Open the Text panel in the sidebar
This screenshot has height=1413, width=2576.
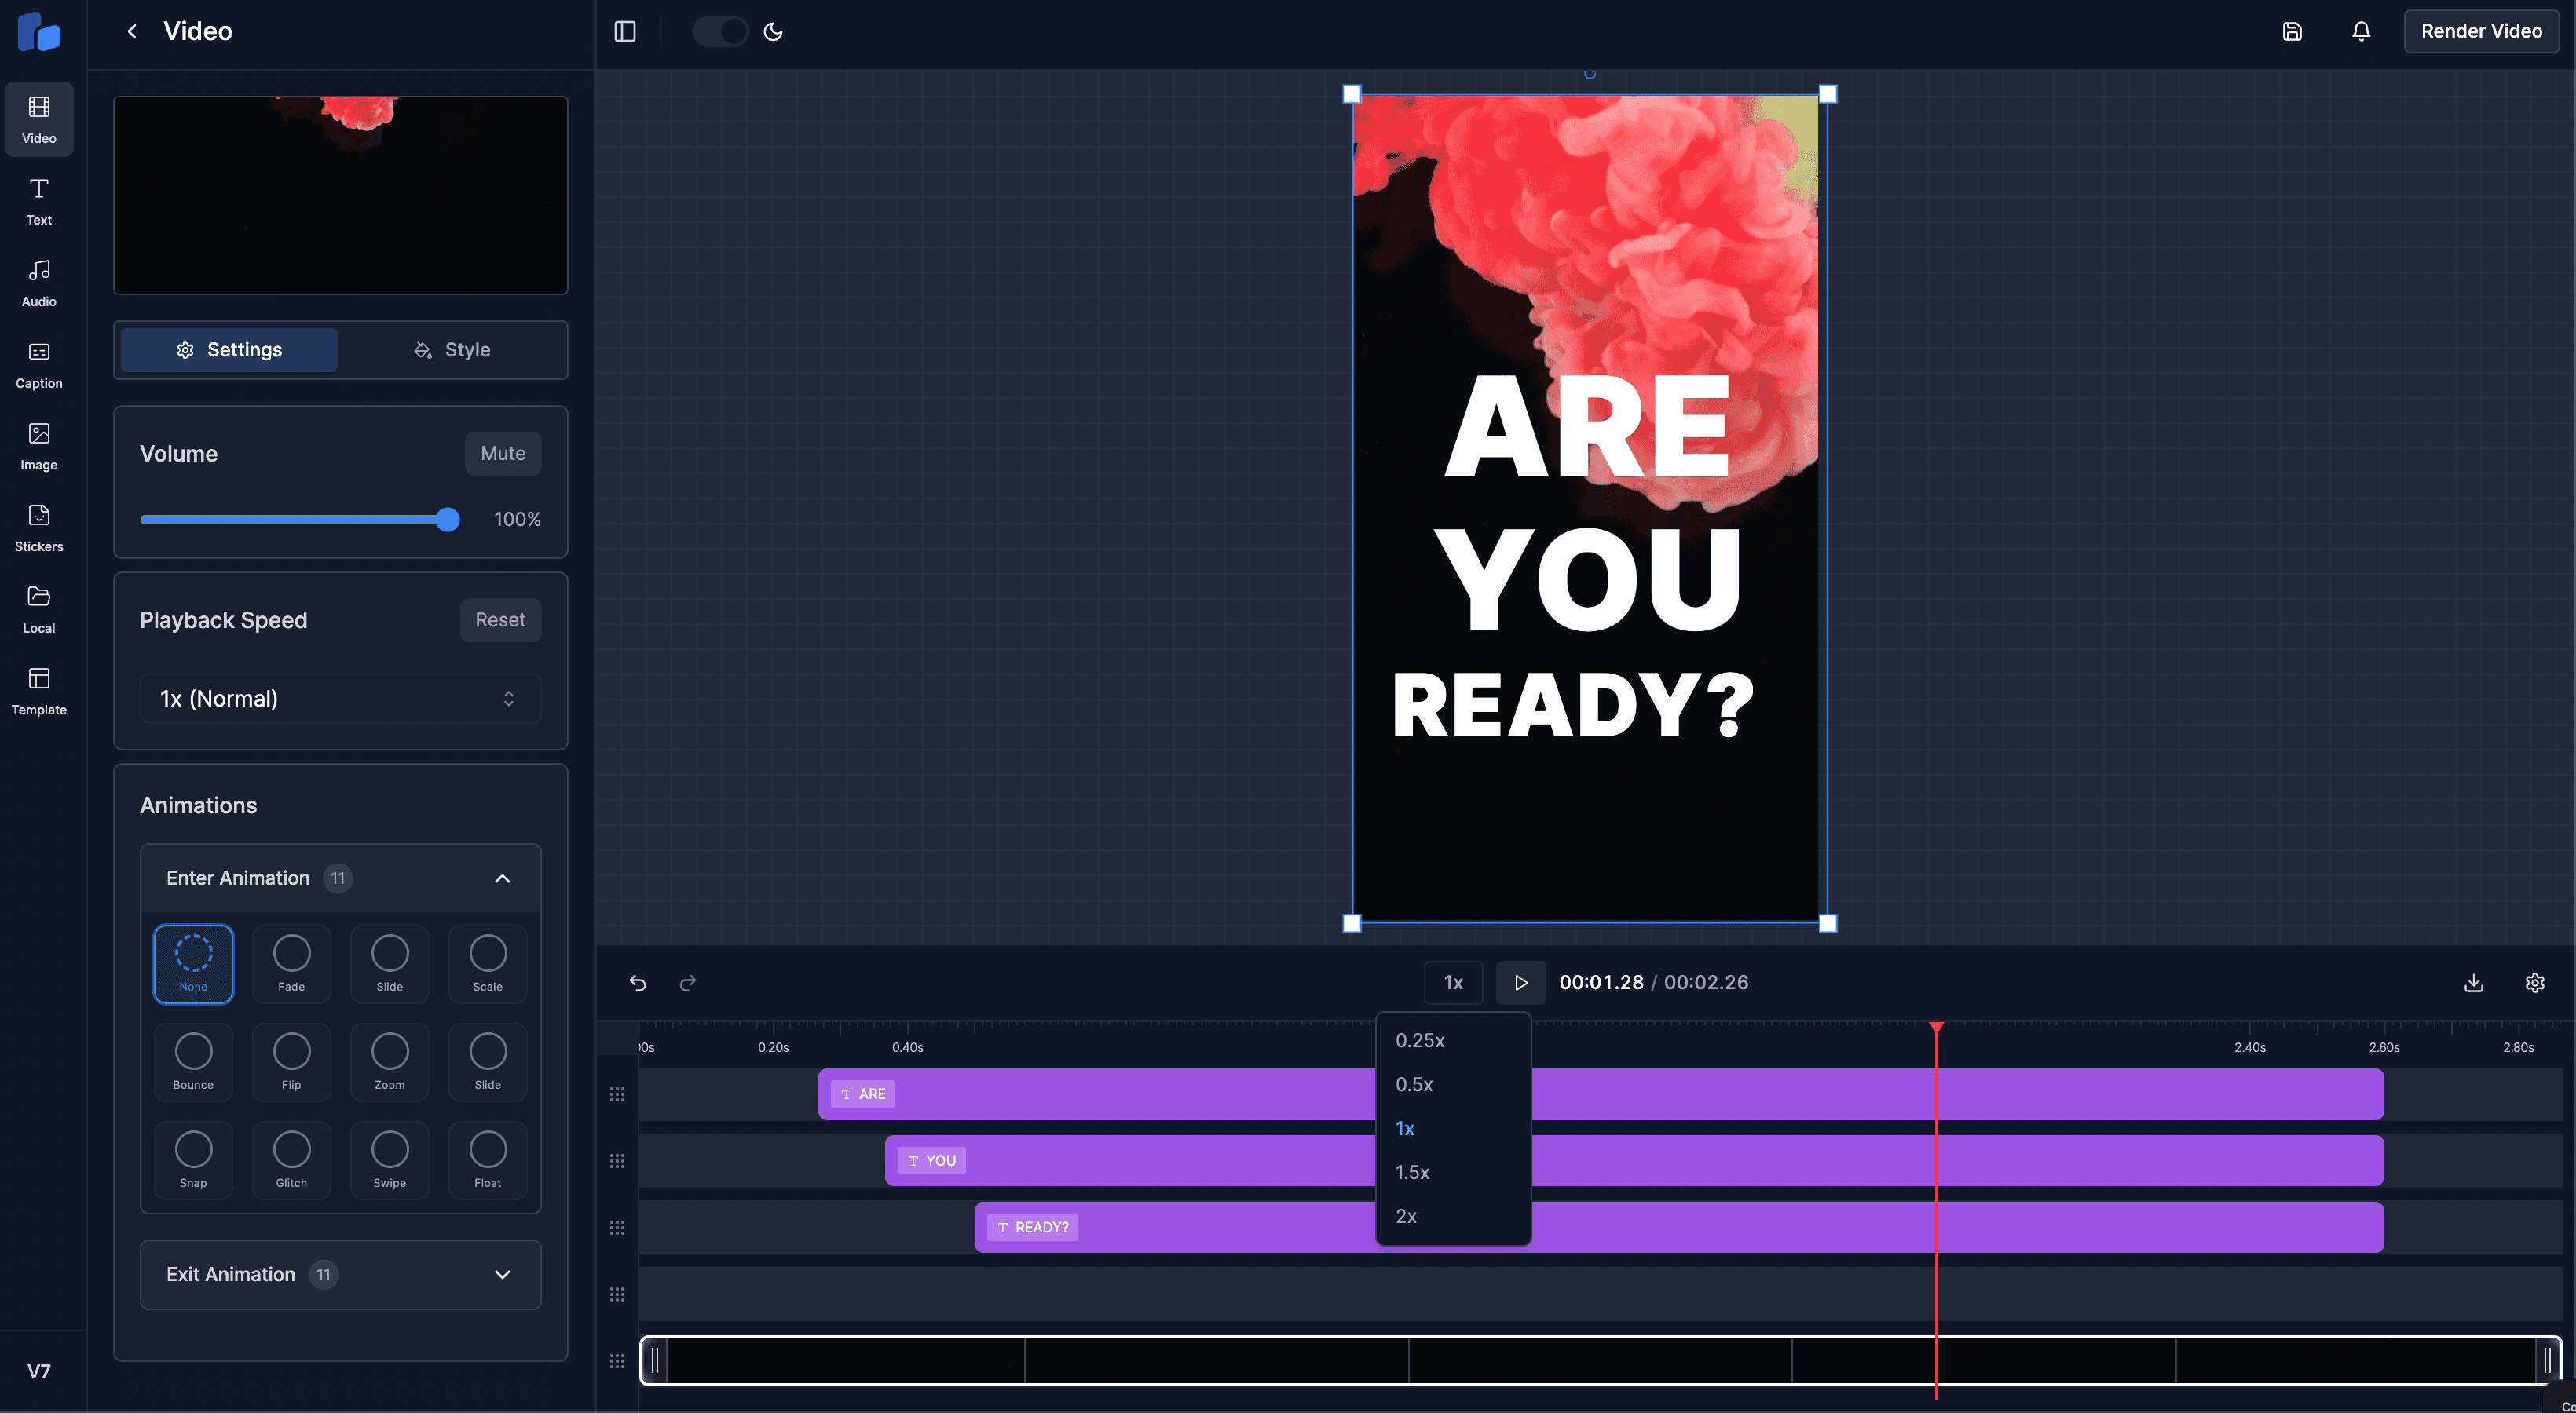pos(38,201)
